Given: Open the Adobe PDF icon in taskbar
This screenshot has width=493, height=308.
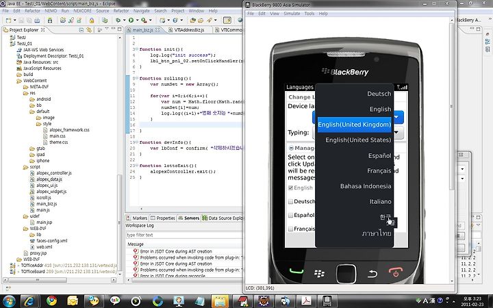Looking at the screenshot, I should (x=306, y=301).
